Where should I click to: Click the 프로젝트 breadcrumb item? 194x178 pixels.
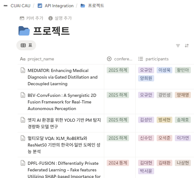tap(96, 6)
